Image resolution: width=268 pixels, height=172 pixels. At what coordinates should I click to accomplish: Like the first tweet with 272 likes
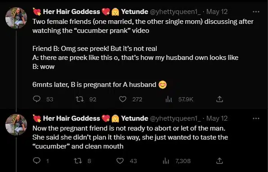(123, 99)
